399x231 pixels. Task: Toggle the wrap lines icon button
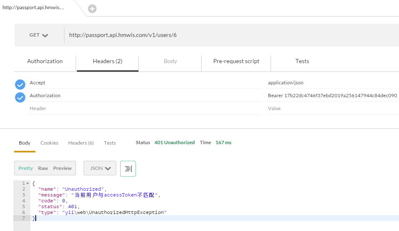[128, 168]
